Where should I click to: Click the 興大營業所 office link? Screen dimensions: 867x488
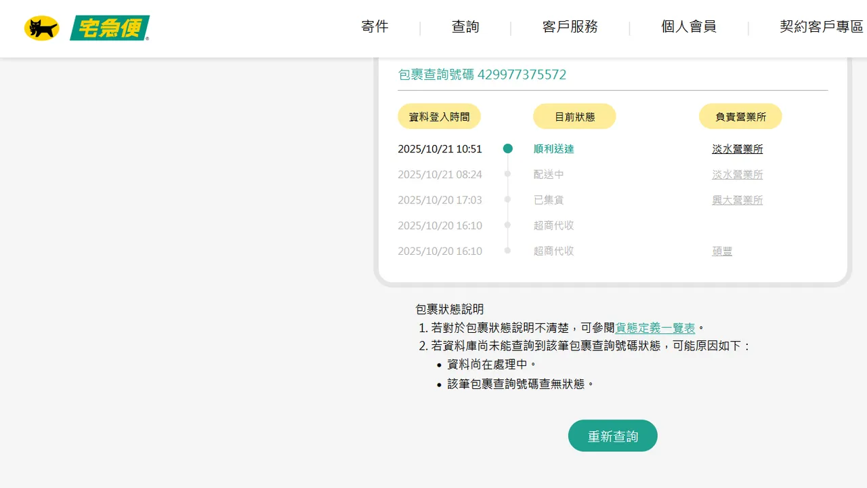pyautogui.click(x=737, y=200)
